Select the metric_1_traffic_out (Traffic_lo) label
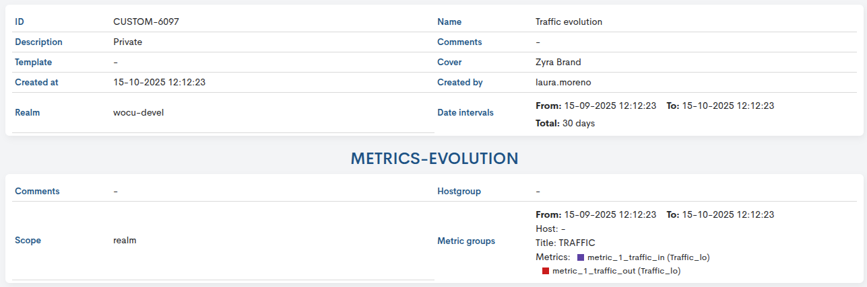Viewport: 867px width, 287px height. pos(616,272)
